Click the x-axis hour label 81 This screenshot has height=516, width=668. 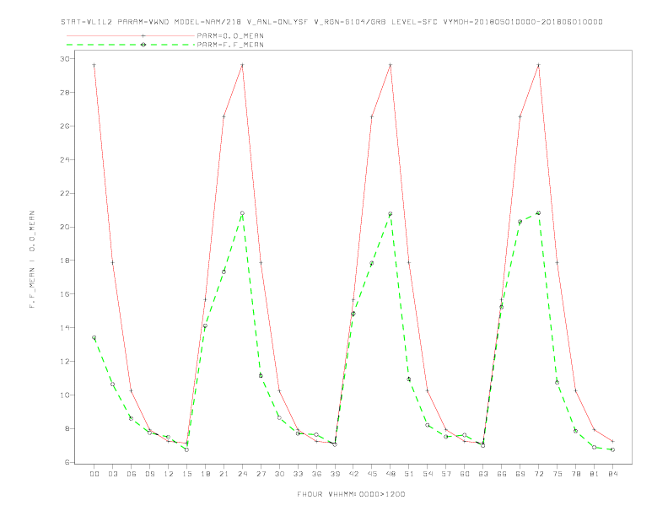(x=595, y=474)
